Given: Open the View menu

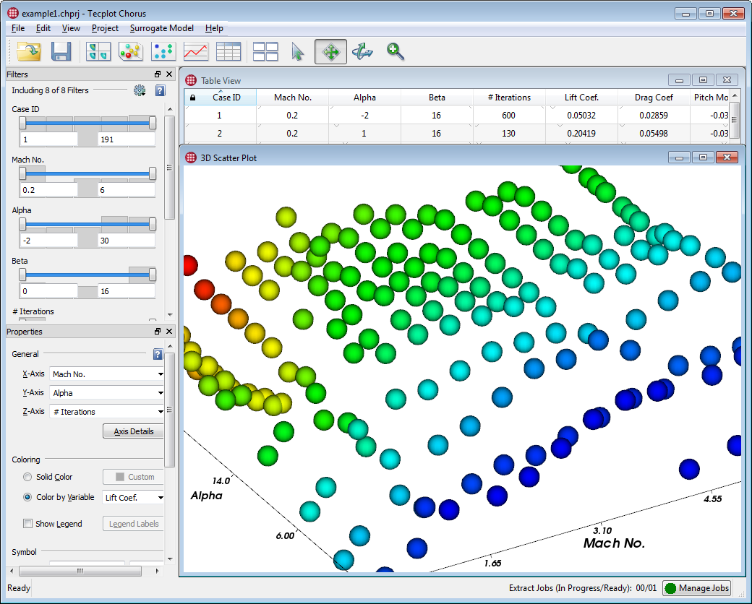Looking at the screenshot, I should [71, 28].
